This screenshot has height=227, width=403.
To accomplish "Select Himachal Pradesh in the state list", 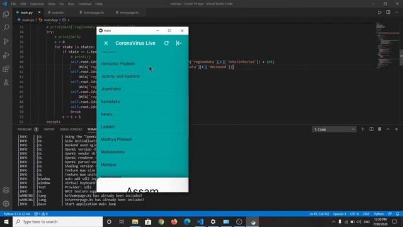I will 142,64.
